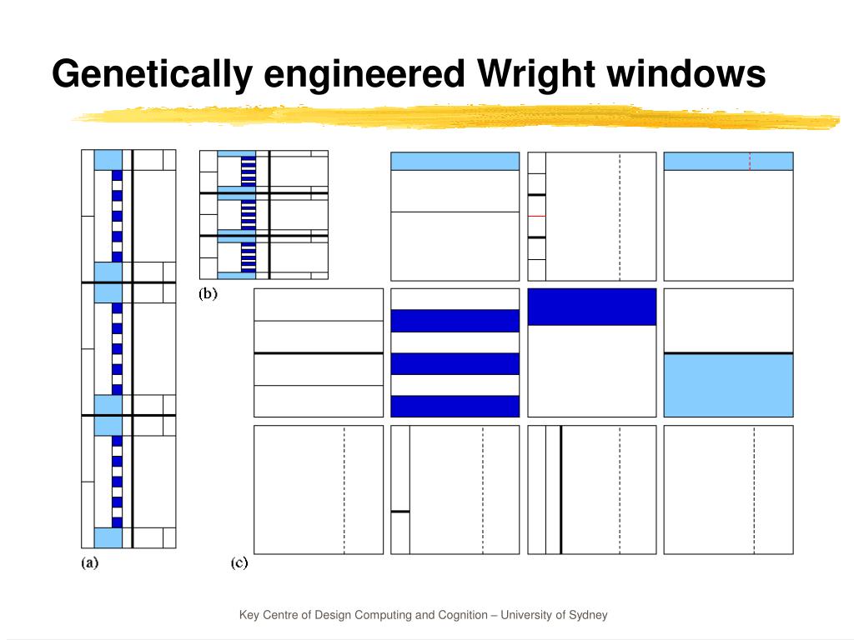The width and height of the screenshot is (854, 640).
Task: Click the slide title "Genetically engineered Wright windows"
Action: 409,75
